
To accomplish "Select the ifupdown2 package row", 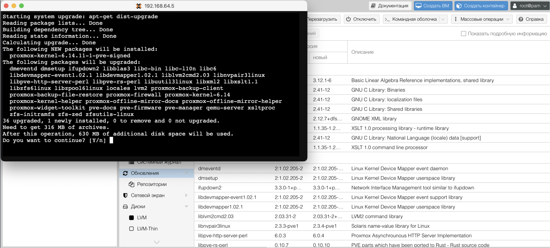I will (372, 188).
